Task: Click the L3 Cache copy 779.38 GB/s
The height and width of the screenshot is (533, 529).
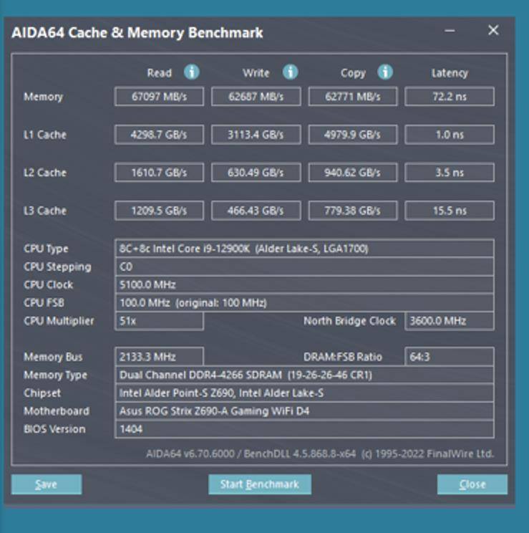Action: (353, 211)
